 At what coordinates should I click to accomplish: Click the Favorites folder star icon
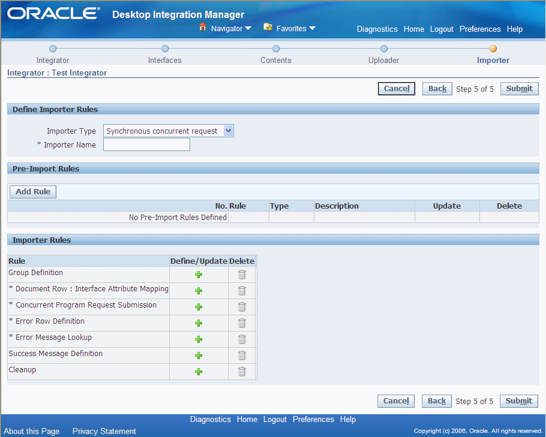(268, 27)
